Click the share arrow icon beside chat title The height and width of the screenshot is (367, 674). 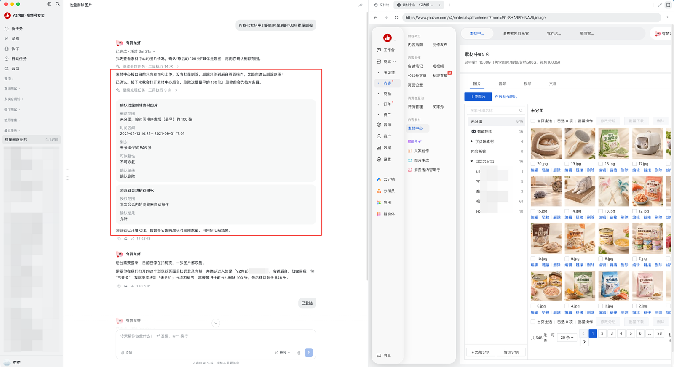click(361, 5)
